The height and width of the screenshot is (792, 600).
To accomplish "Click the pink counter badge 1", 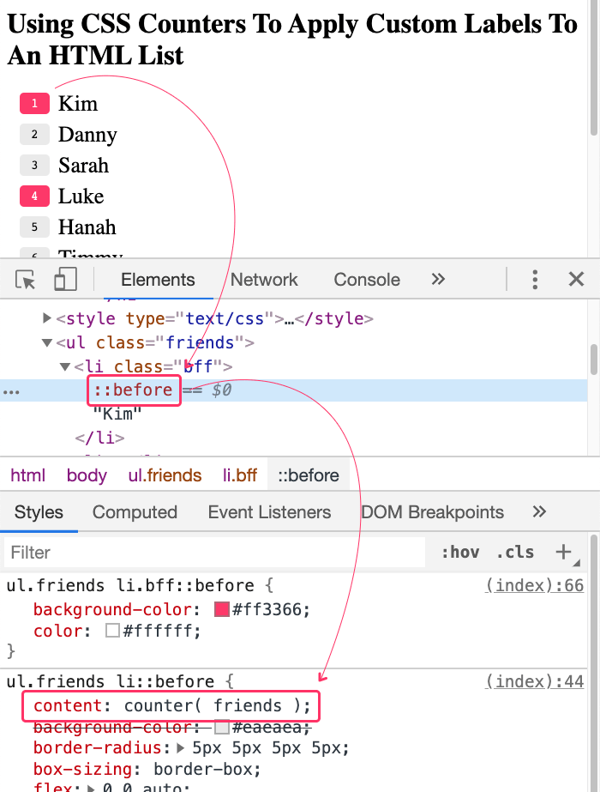I will click(x=35, y=104).
